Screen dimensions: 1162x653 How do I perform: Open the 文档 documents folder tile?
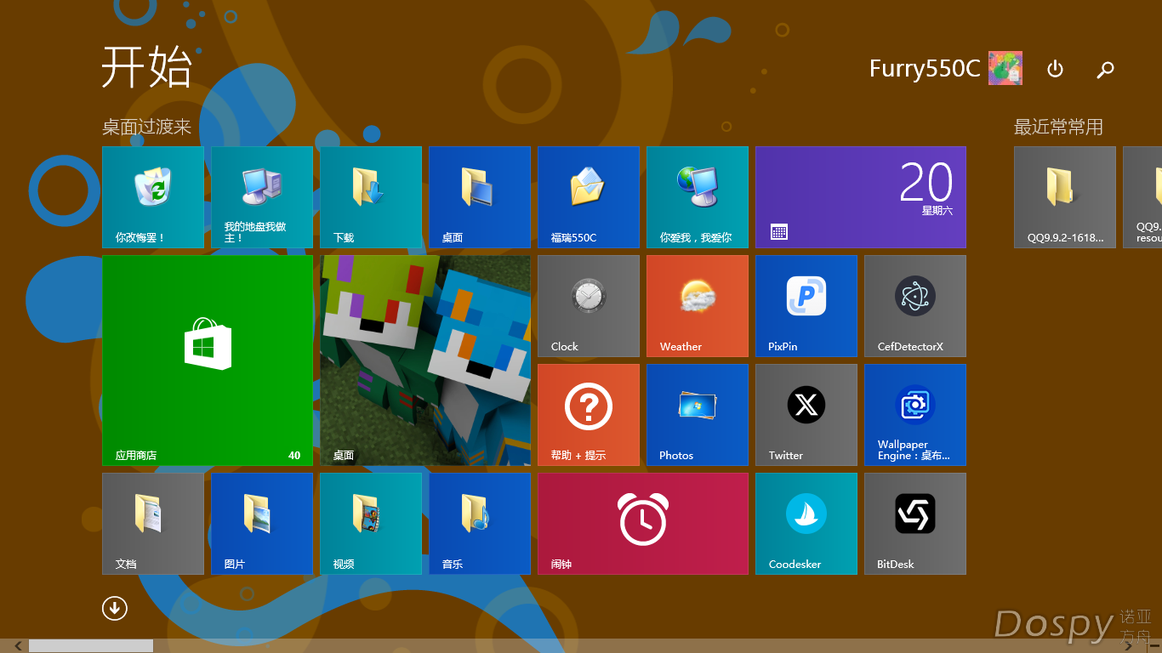click(153, 524)
